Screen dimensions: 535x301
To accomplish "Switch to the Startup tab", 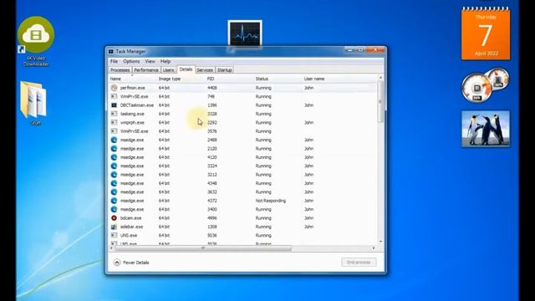I will (225, 70).
